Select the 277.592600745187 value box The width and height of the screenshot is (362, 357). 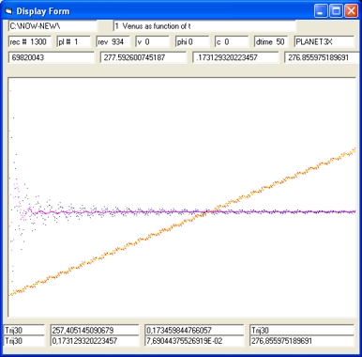pos(143,57)
